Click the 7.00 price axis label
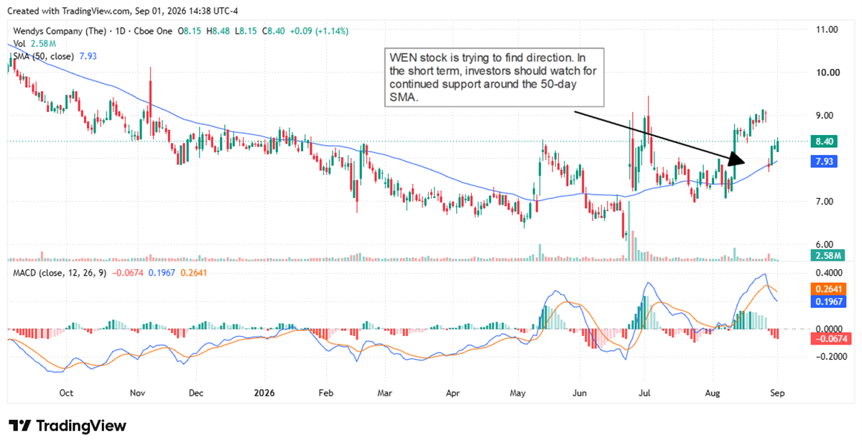 pos(825,202)
